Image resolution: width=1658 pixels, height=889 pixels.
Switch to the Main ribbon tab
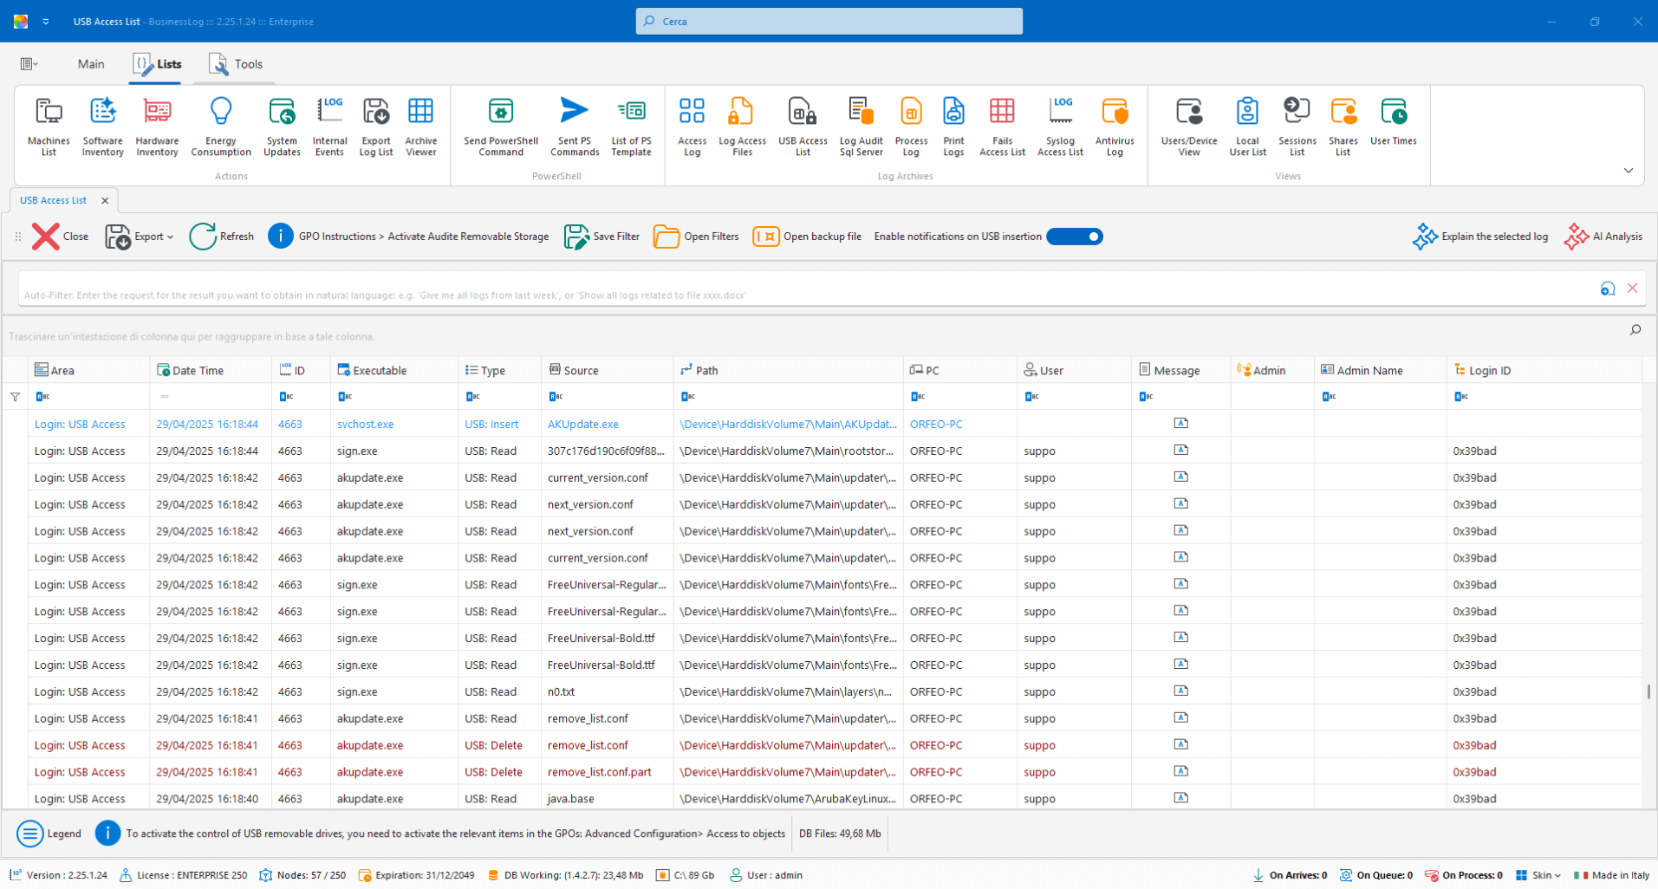(x=91, y=64)
